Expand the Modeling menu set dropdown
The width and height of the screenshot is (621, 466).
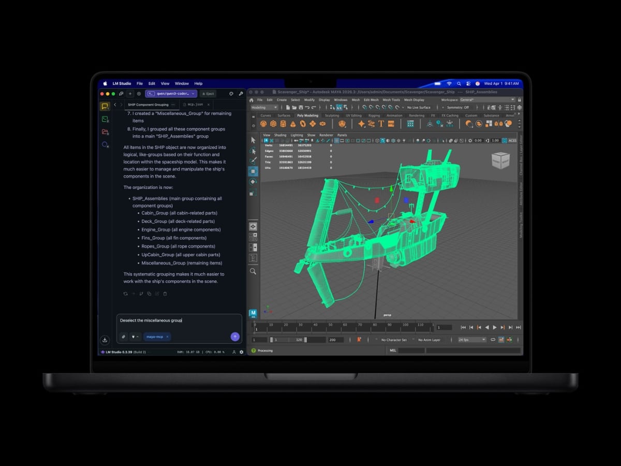point(264,108)
